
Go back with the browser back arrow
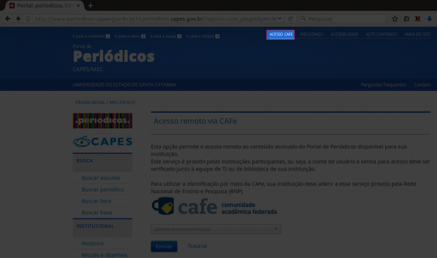tap(7, 19)
